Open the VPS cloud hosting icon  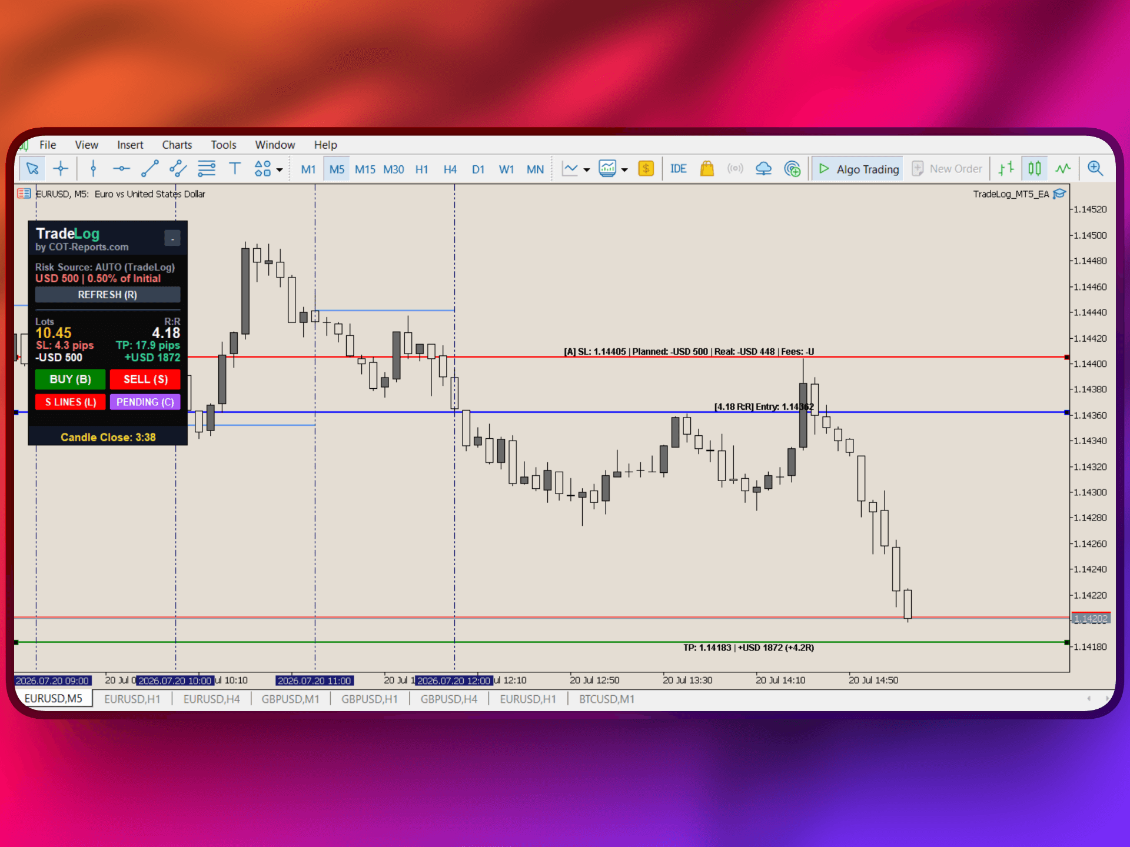763,169
